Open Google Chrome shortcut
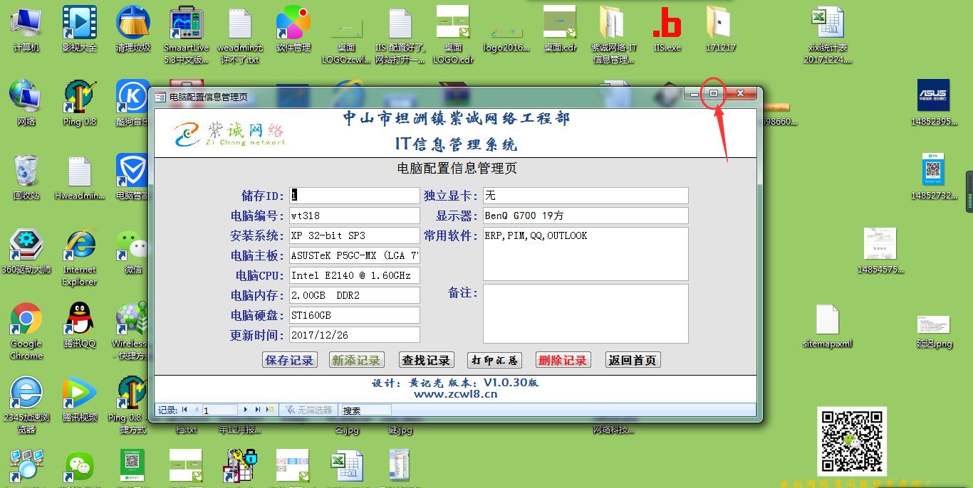 pos(26,331)
